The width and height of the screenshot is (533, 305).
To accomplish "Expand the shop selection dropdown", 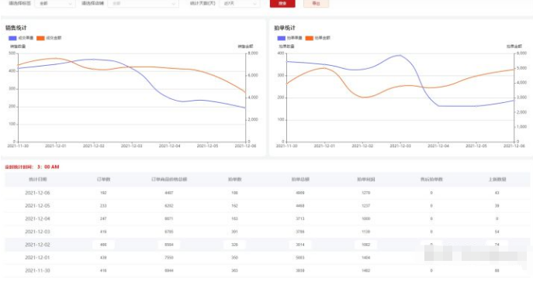I will tap(143, 3).
